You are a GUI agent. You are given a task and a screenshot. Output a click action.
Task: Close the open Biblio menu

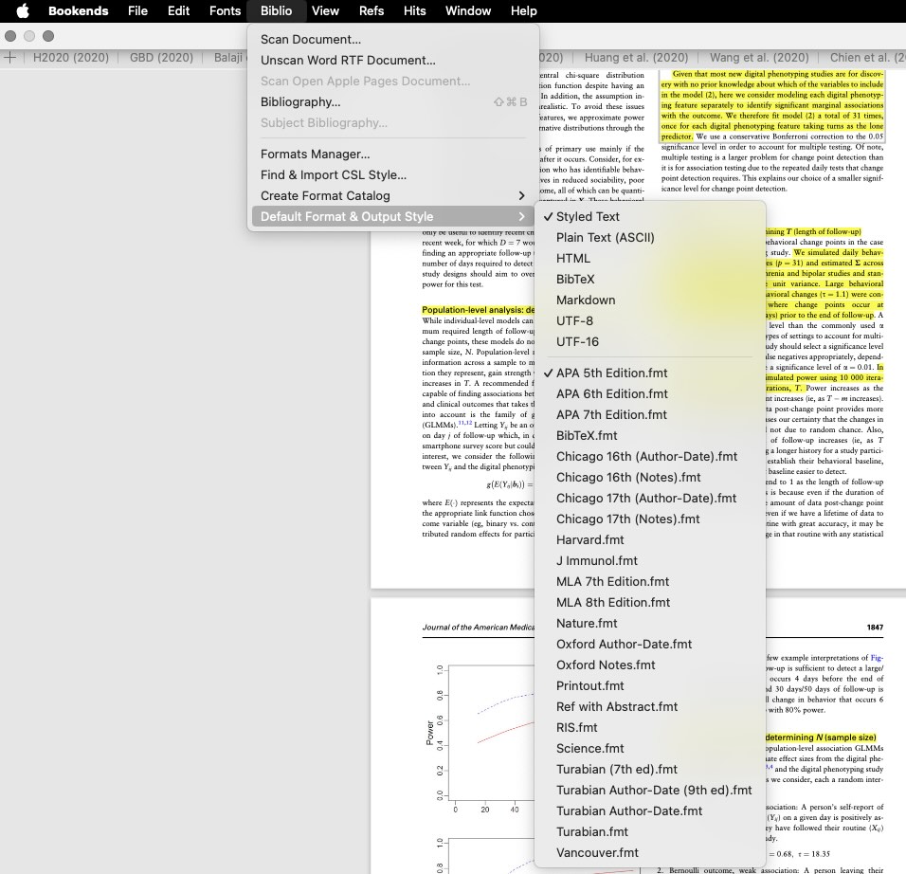point(276,11)
